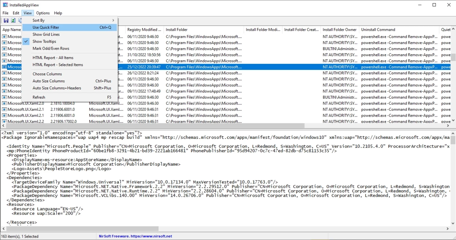Click the app icon on the 09/11/2022 17:48:49 row
Screen dimensions: 456x240
tap(5, 91)
